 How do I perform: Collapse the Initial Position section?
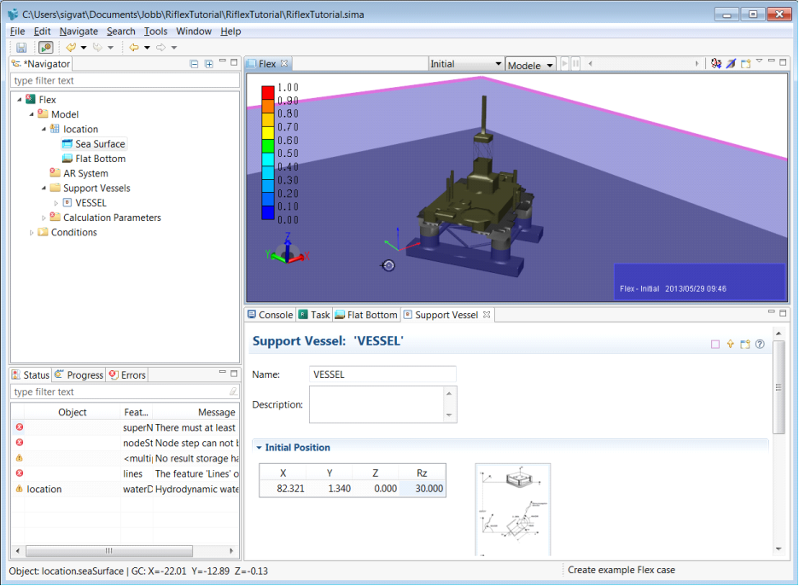pyautogui.click(x=259, y=448)
